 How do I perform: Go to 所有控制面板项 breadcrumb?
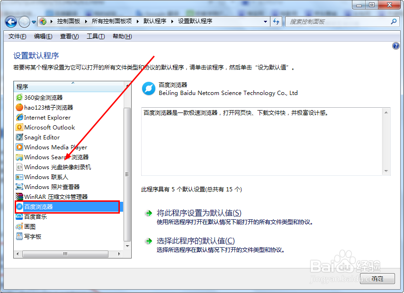tap(112, 21)
